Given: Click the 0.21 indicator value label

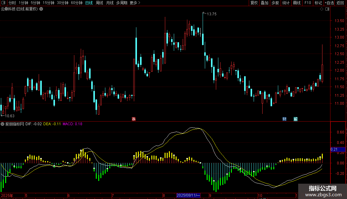Looking at the screenshot, I should pos(334,149).
